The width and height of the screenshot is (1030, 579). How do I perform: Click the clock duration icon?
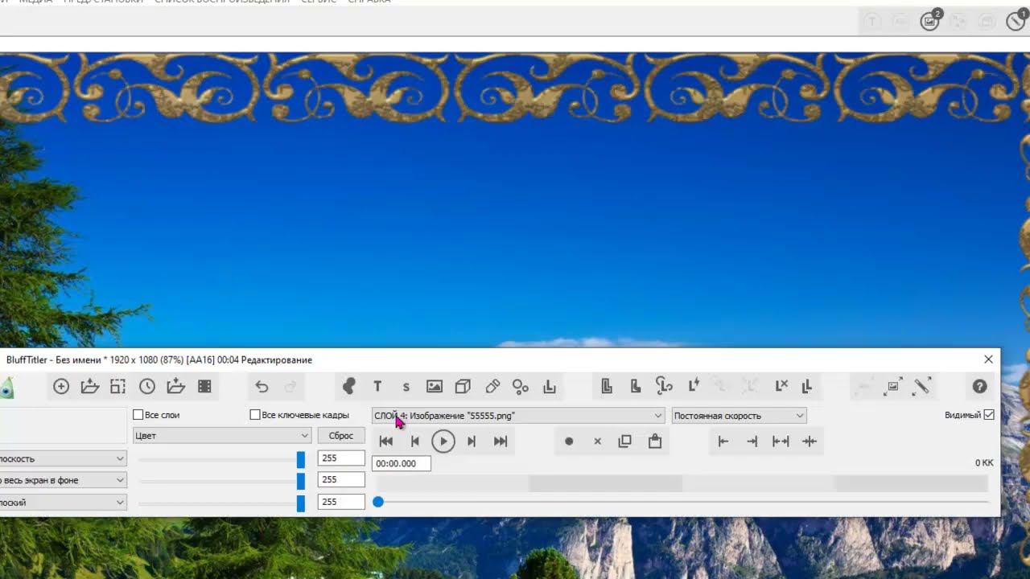tap(147, 387)
